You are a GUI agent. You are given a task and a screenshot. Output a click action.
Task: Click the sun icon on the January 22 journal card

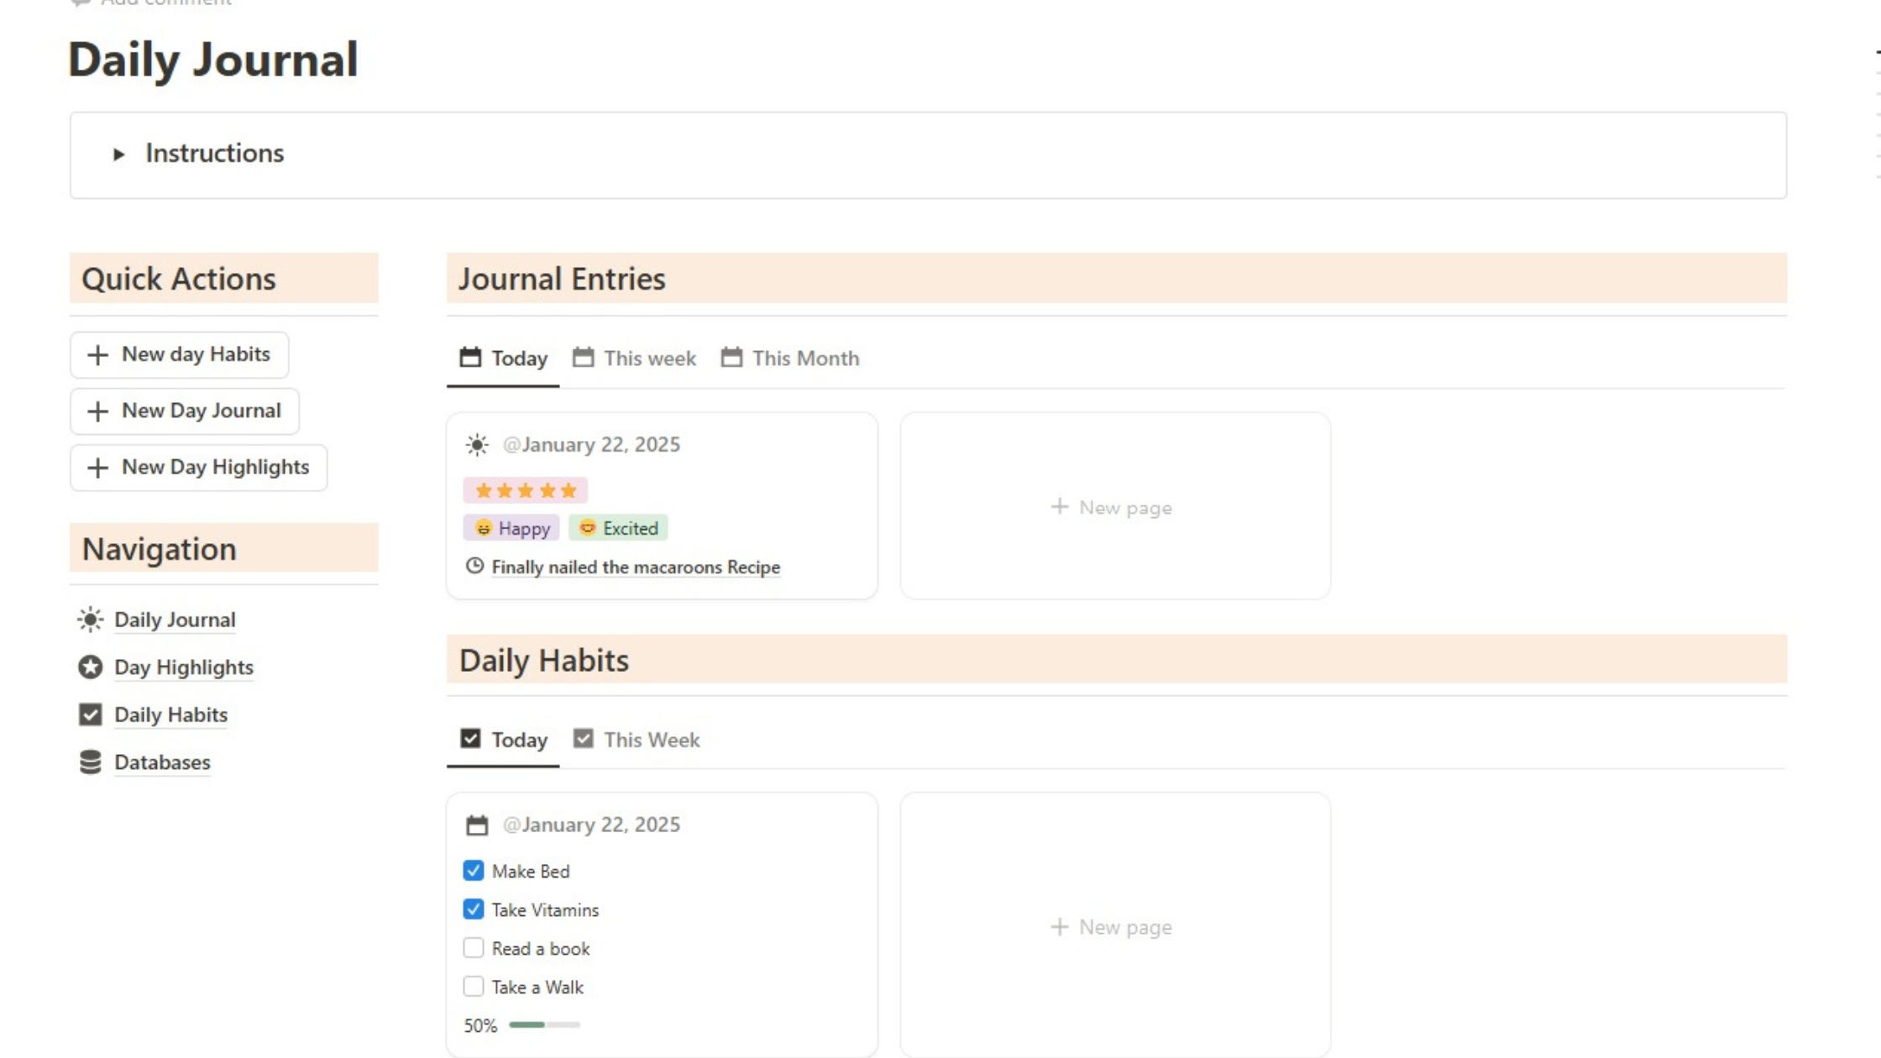pyautogui.click(x=477, y=445)
